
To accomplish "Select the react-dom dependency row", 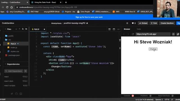I will (16, 81).
